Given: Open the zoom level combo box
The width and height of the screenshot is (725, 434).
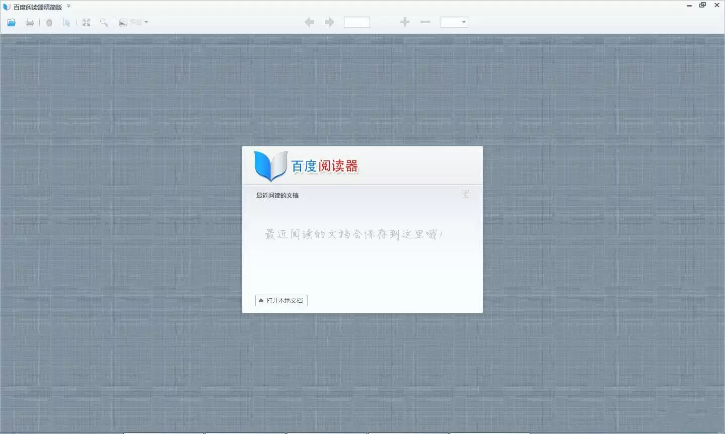Looking at the screenshot, I should (x=454, y=22).
